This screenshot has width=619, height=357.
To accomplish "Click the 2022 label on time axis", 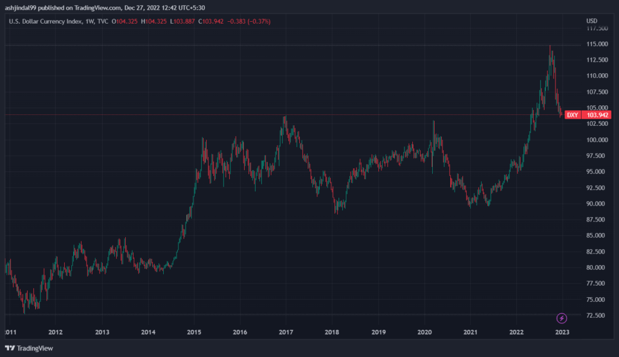I will tap(516, 332).
